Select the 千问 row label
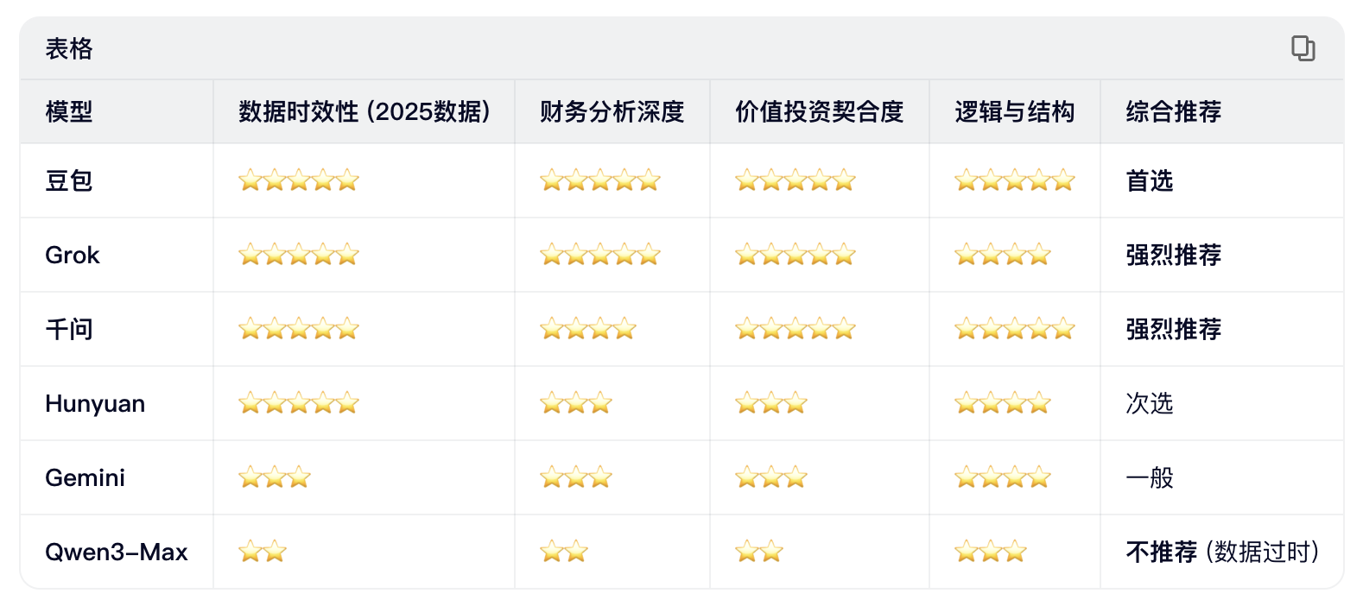Screen dimensions: 1363x606 [69, 330]
